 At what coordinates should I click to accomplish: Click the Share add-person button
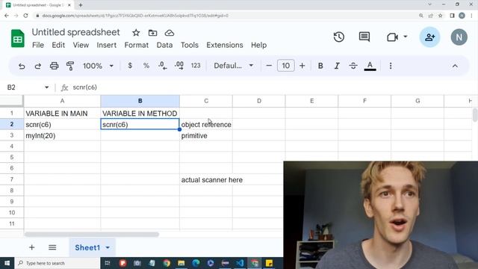pyautogui.click(x=430, y=37)
